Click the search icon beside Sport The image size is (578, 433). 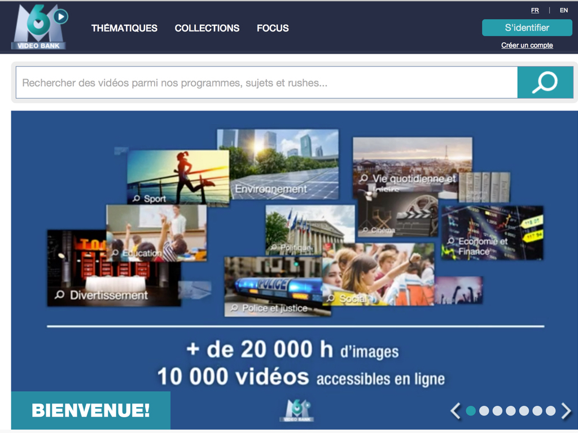pyautogui.click(x=136, y=198)
